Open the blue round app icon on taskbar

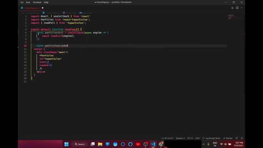[115, 144]
